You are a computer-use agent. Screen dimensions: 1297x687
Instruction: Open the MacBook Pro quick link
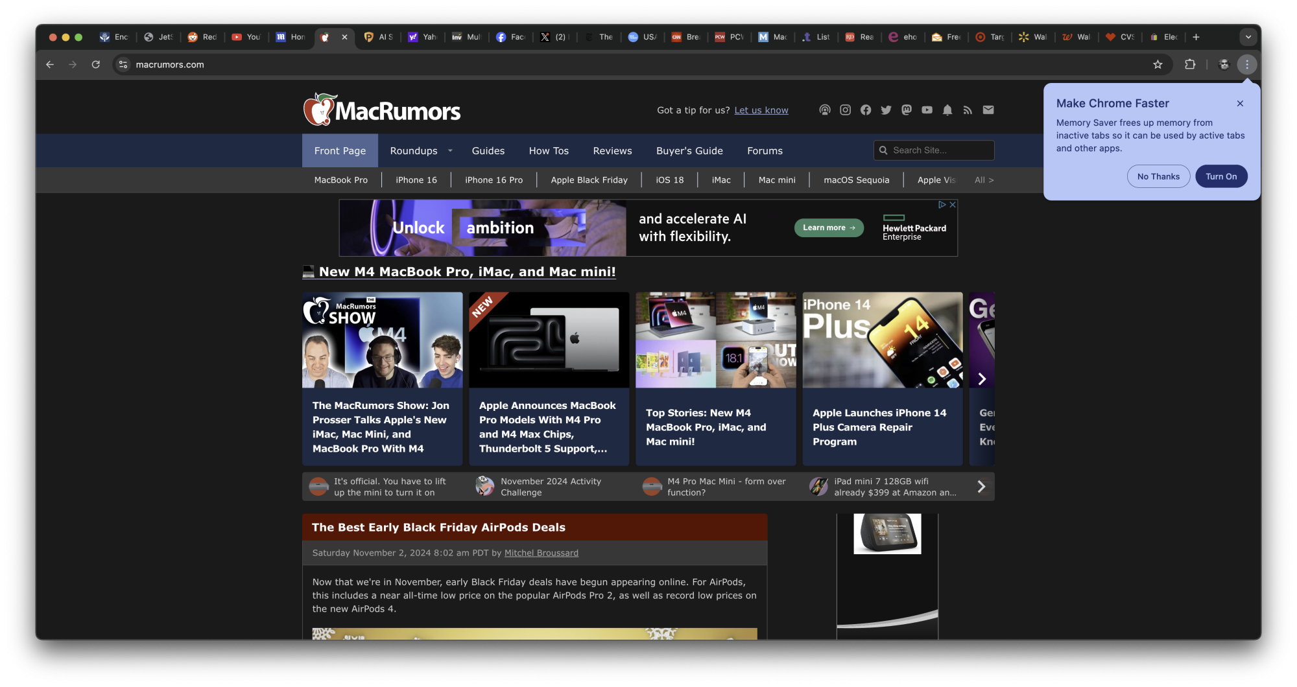point(340,180)
